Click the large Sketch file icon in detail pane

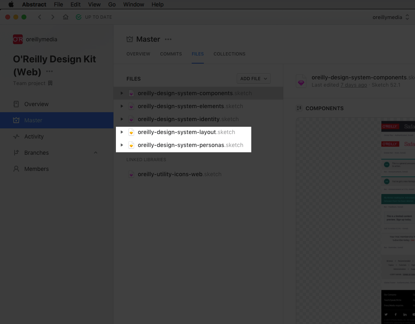(x=301, y=81)
